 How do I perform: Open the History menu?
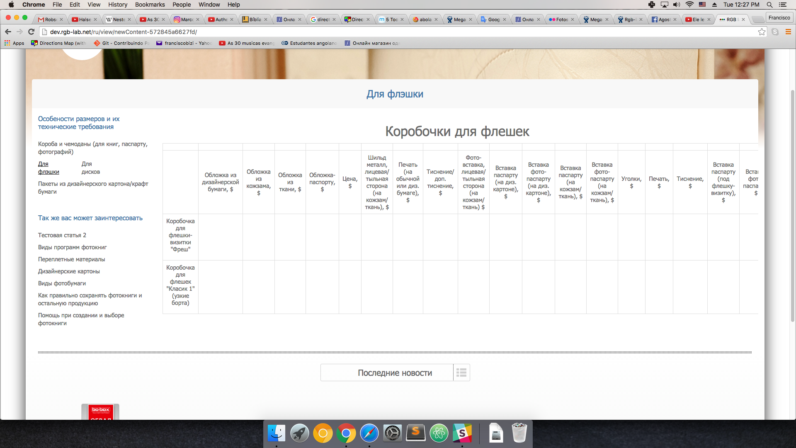coord(118,5)
